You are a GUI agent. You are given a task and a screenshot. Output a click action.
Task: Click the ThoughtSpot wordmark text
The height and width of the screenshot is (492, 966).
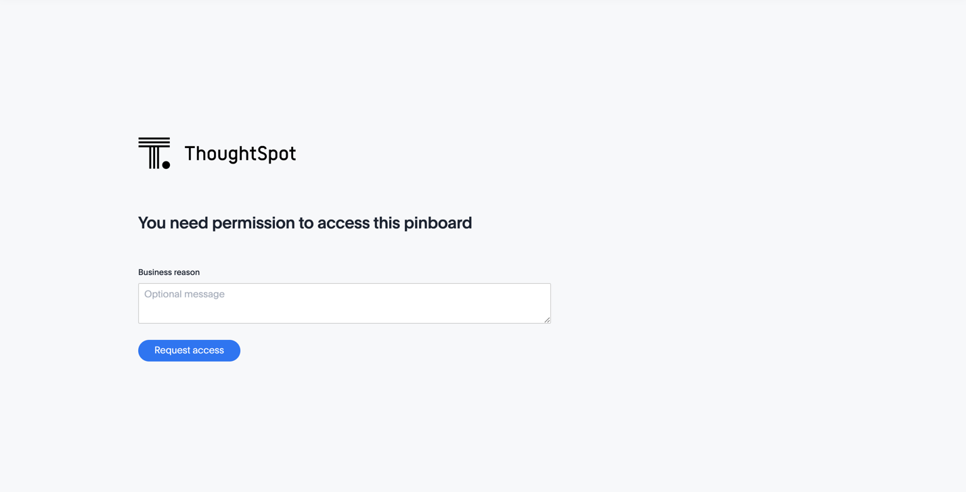[240, 153]
